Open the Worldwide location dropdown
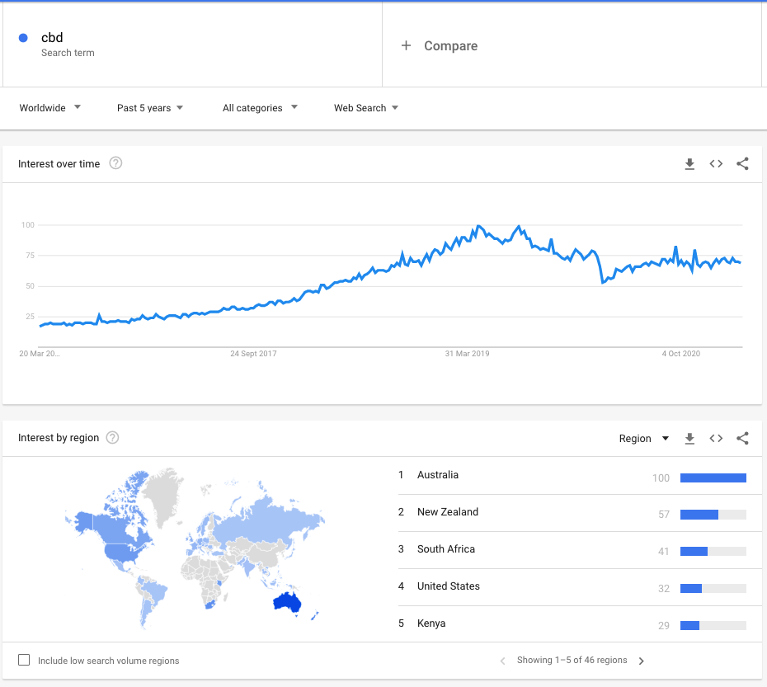This screenshot has width=767, height=687. pos(50,108)
